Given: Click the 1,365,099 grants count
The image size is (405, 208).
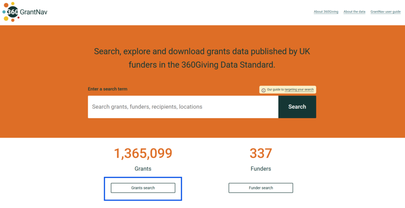Looking at the screenshot, I should click(143, 153).
